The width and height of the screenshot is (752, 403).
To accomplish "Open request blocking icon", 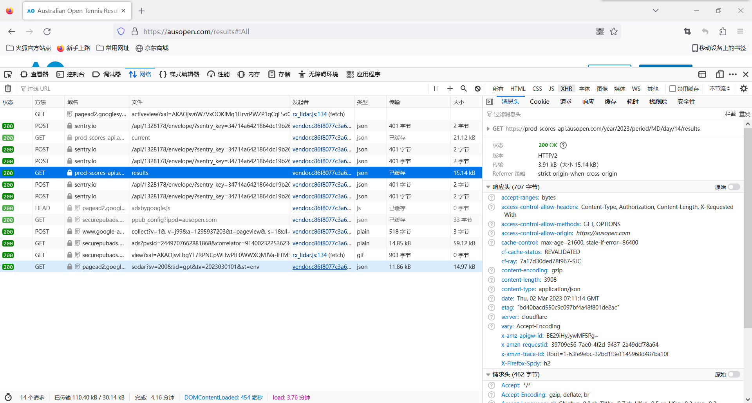I will pos(477,89).
